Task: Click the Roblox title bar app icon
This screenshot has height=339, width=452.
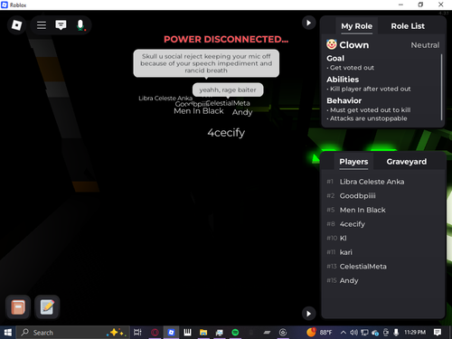Action: coord(5,5)
